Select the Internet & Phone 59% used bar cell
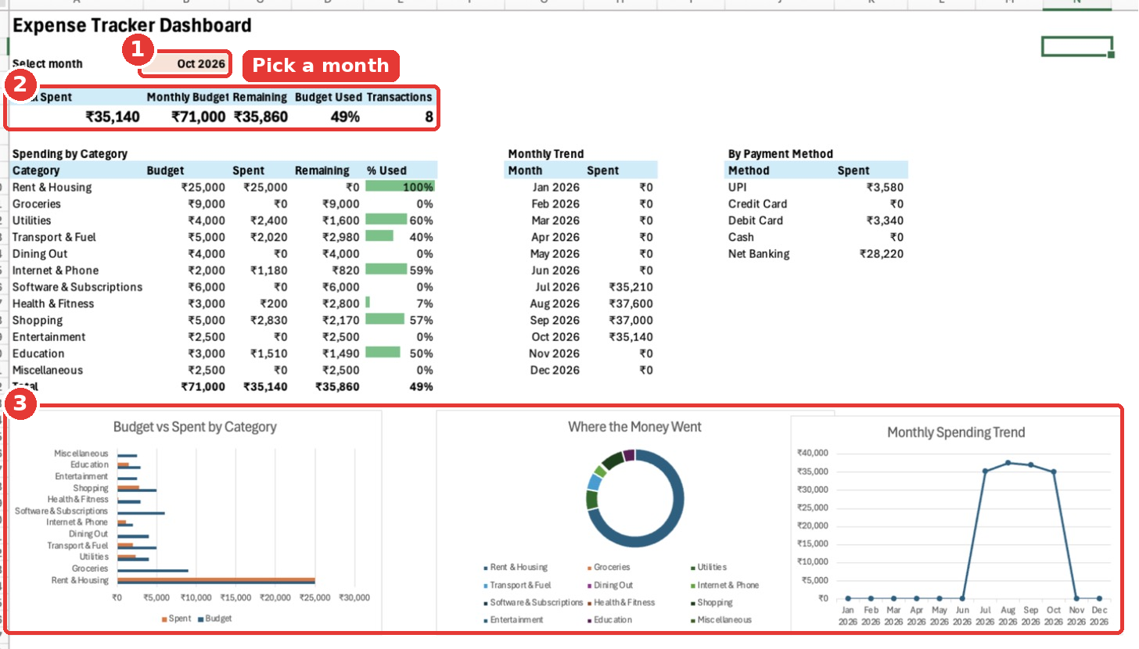Image resolution: width=1139 pixels, height=649 pixels. [399, 271]
